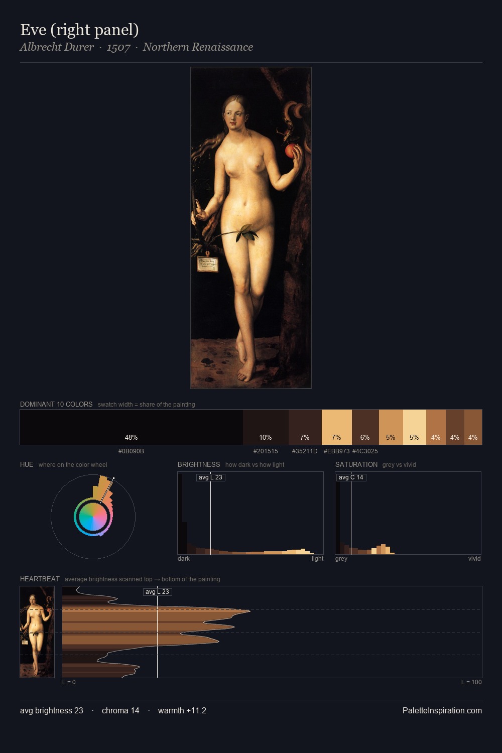
Task: Click the "#35211D" hex label
Action: [305, 451]
